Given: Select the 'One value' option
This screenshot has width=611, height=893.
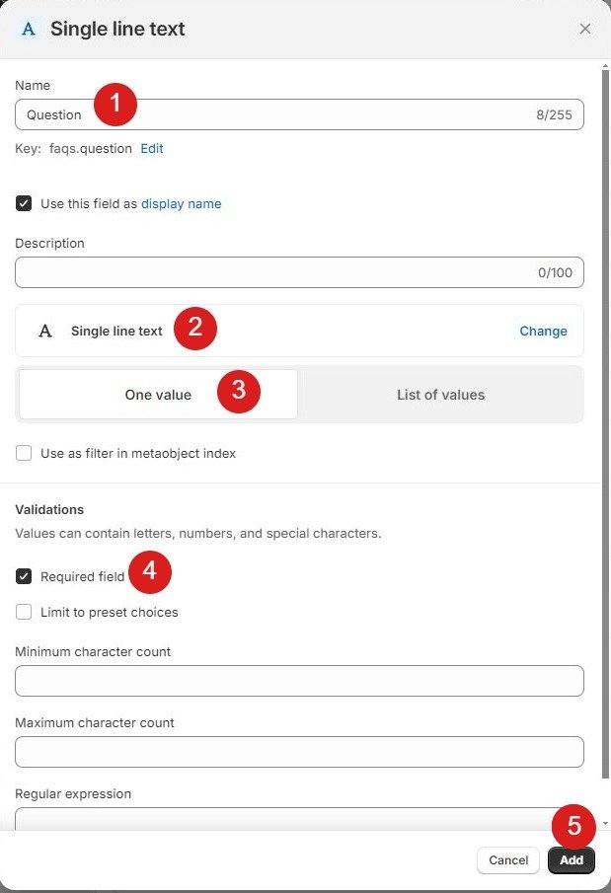Looking at the screenshot, I should (x=158, y=395).
